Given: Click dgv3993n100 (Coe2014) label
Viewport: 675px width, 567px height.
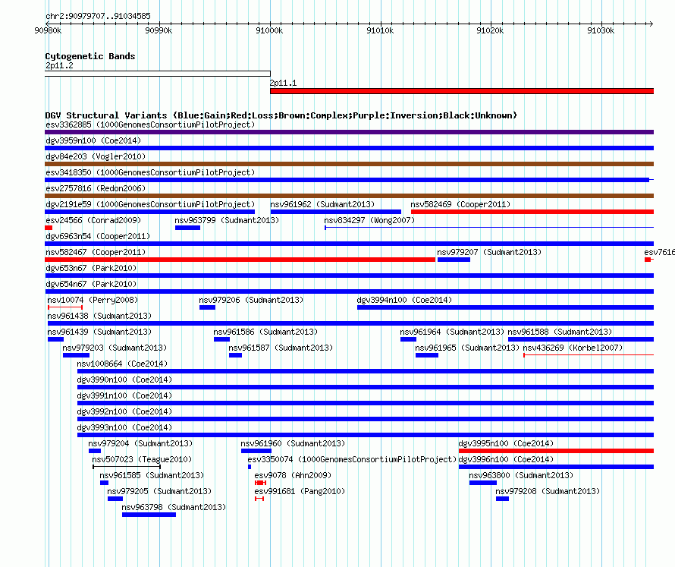Looking at the screenshot, I should (x=124, y=427).
